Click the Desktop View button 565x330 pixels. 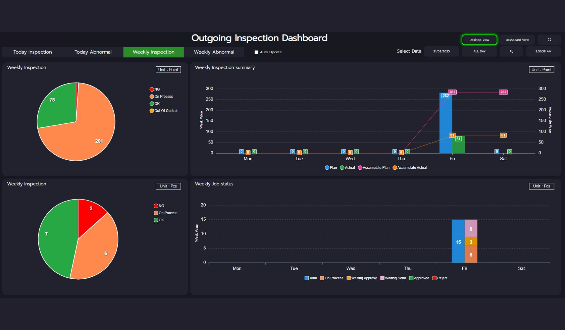pyautogui.click(x=479, y=40)
